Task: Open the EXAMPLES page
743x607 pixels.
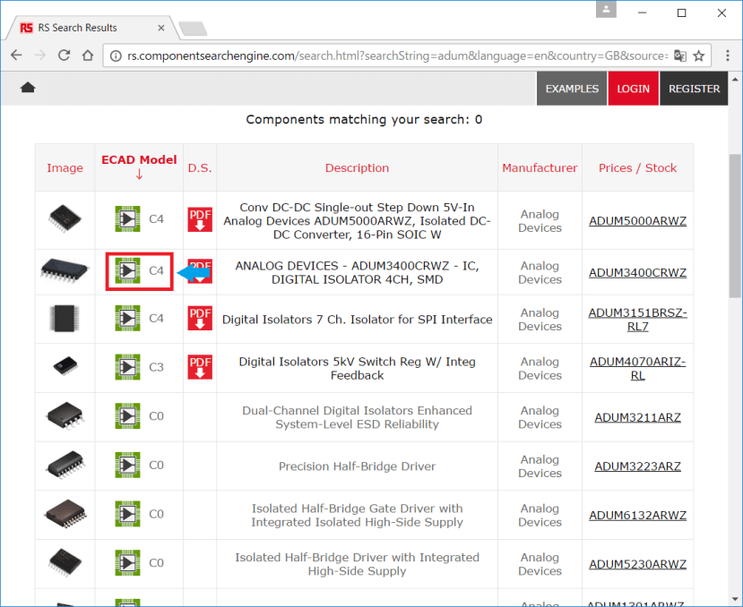Action: 572,89
